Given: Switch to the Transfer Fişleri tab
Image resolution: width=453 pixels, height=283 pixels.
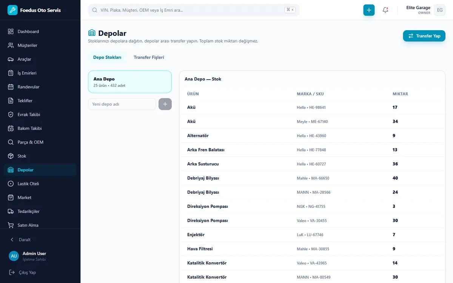Looking at the screenshot, I should [149, 57].
